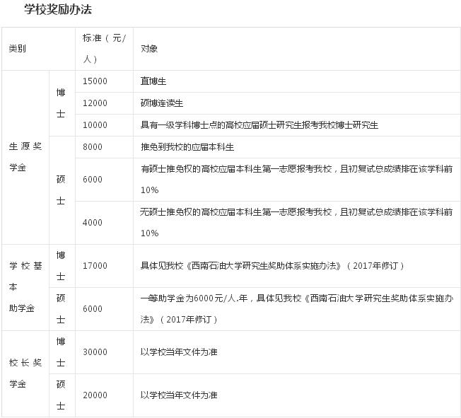Click the text starting with 具有一级学科博士点

pyautogui.click(x=259, y=125)
